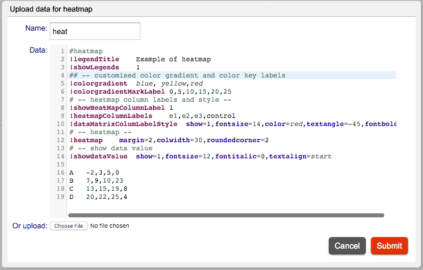Click data row A values
The image size is (423, 270).
pos(102,172)
